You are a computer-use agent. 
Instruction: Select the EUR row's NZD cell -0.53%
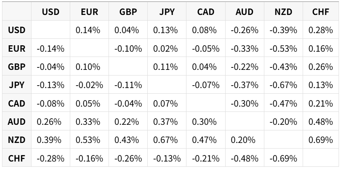(283, 48)
